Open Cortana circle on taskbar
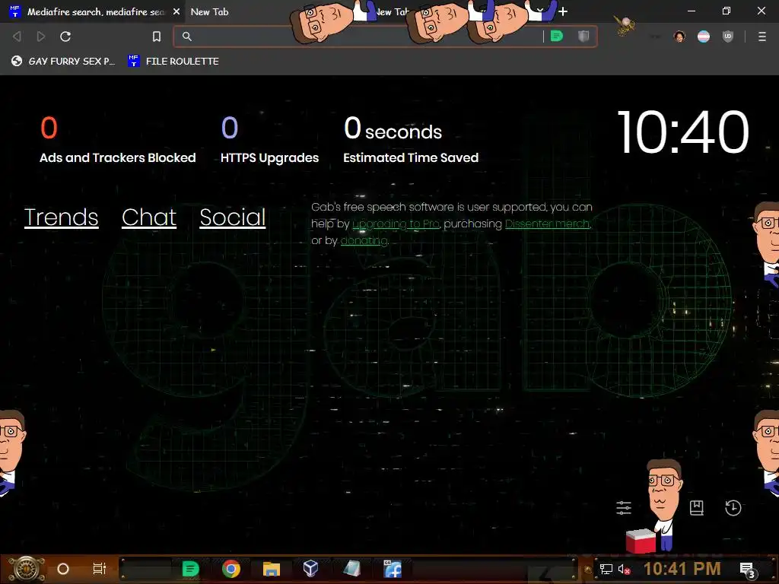Viewport: 779px width, 584px height. (63, 569)
